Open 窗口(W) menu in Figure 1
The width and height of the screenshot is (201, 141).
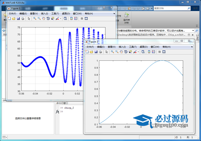pyautogui.click(x=77, y=14)
